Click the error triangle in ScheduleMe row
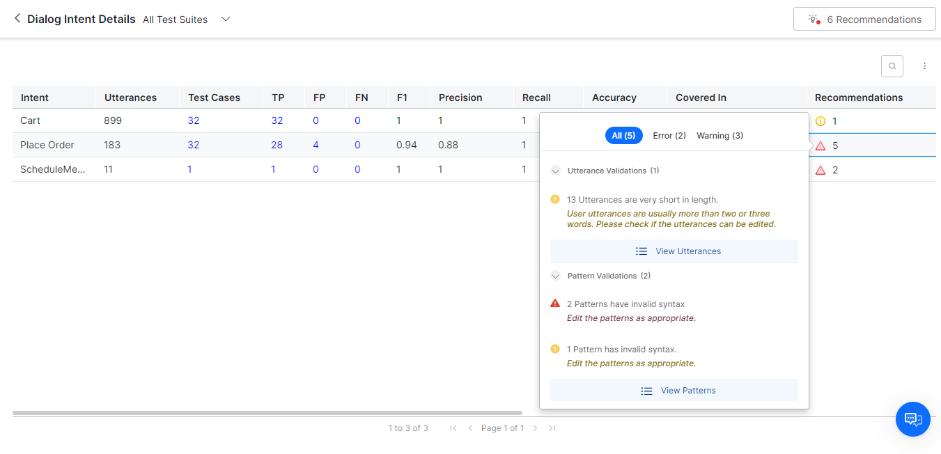This screenshot has width=941, height=454. click(821, 170)
